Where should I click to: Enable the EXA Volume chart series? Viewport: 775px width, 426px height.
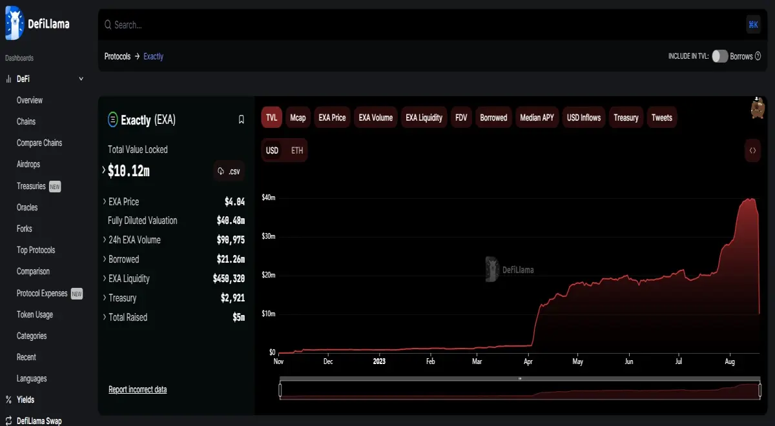point(376,117)
